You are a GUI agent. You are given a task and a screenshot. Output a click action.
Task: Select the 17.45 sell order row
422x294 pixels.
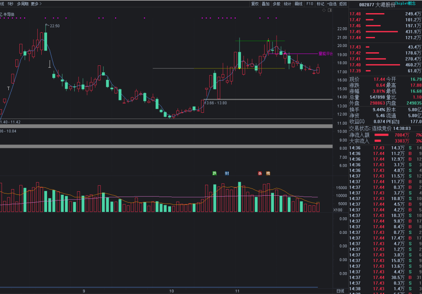[386, 32]
